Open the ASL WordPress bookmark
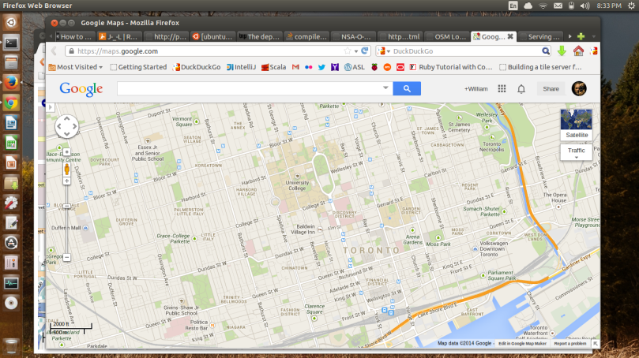 coord(355,67)
